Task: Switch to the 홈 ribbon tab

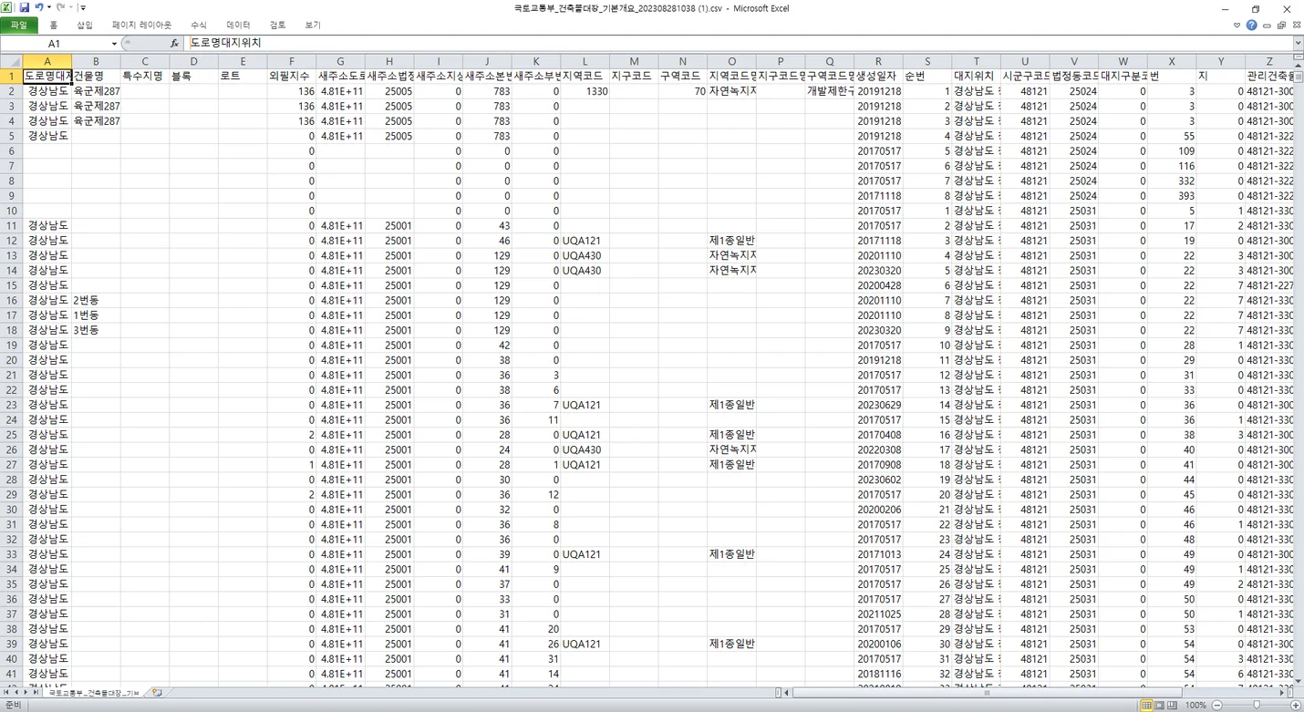Action: coord(53,25)
